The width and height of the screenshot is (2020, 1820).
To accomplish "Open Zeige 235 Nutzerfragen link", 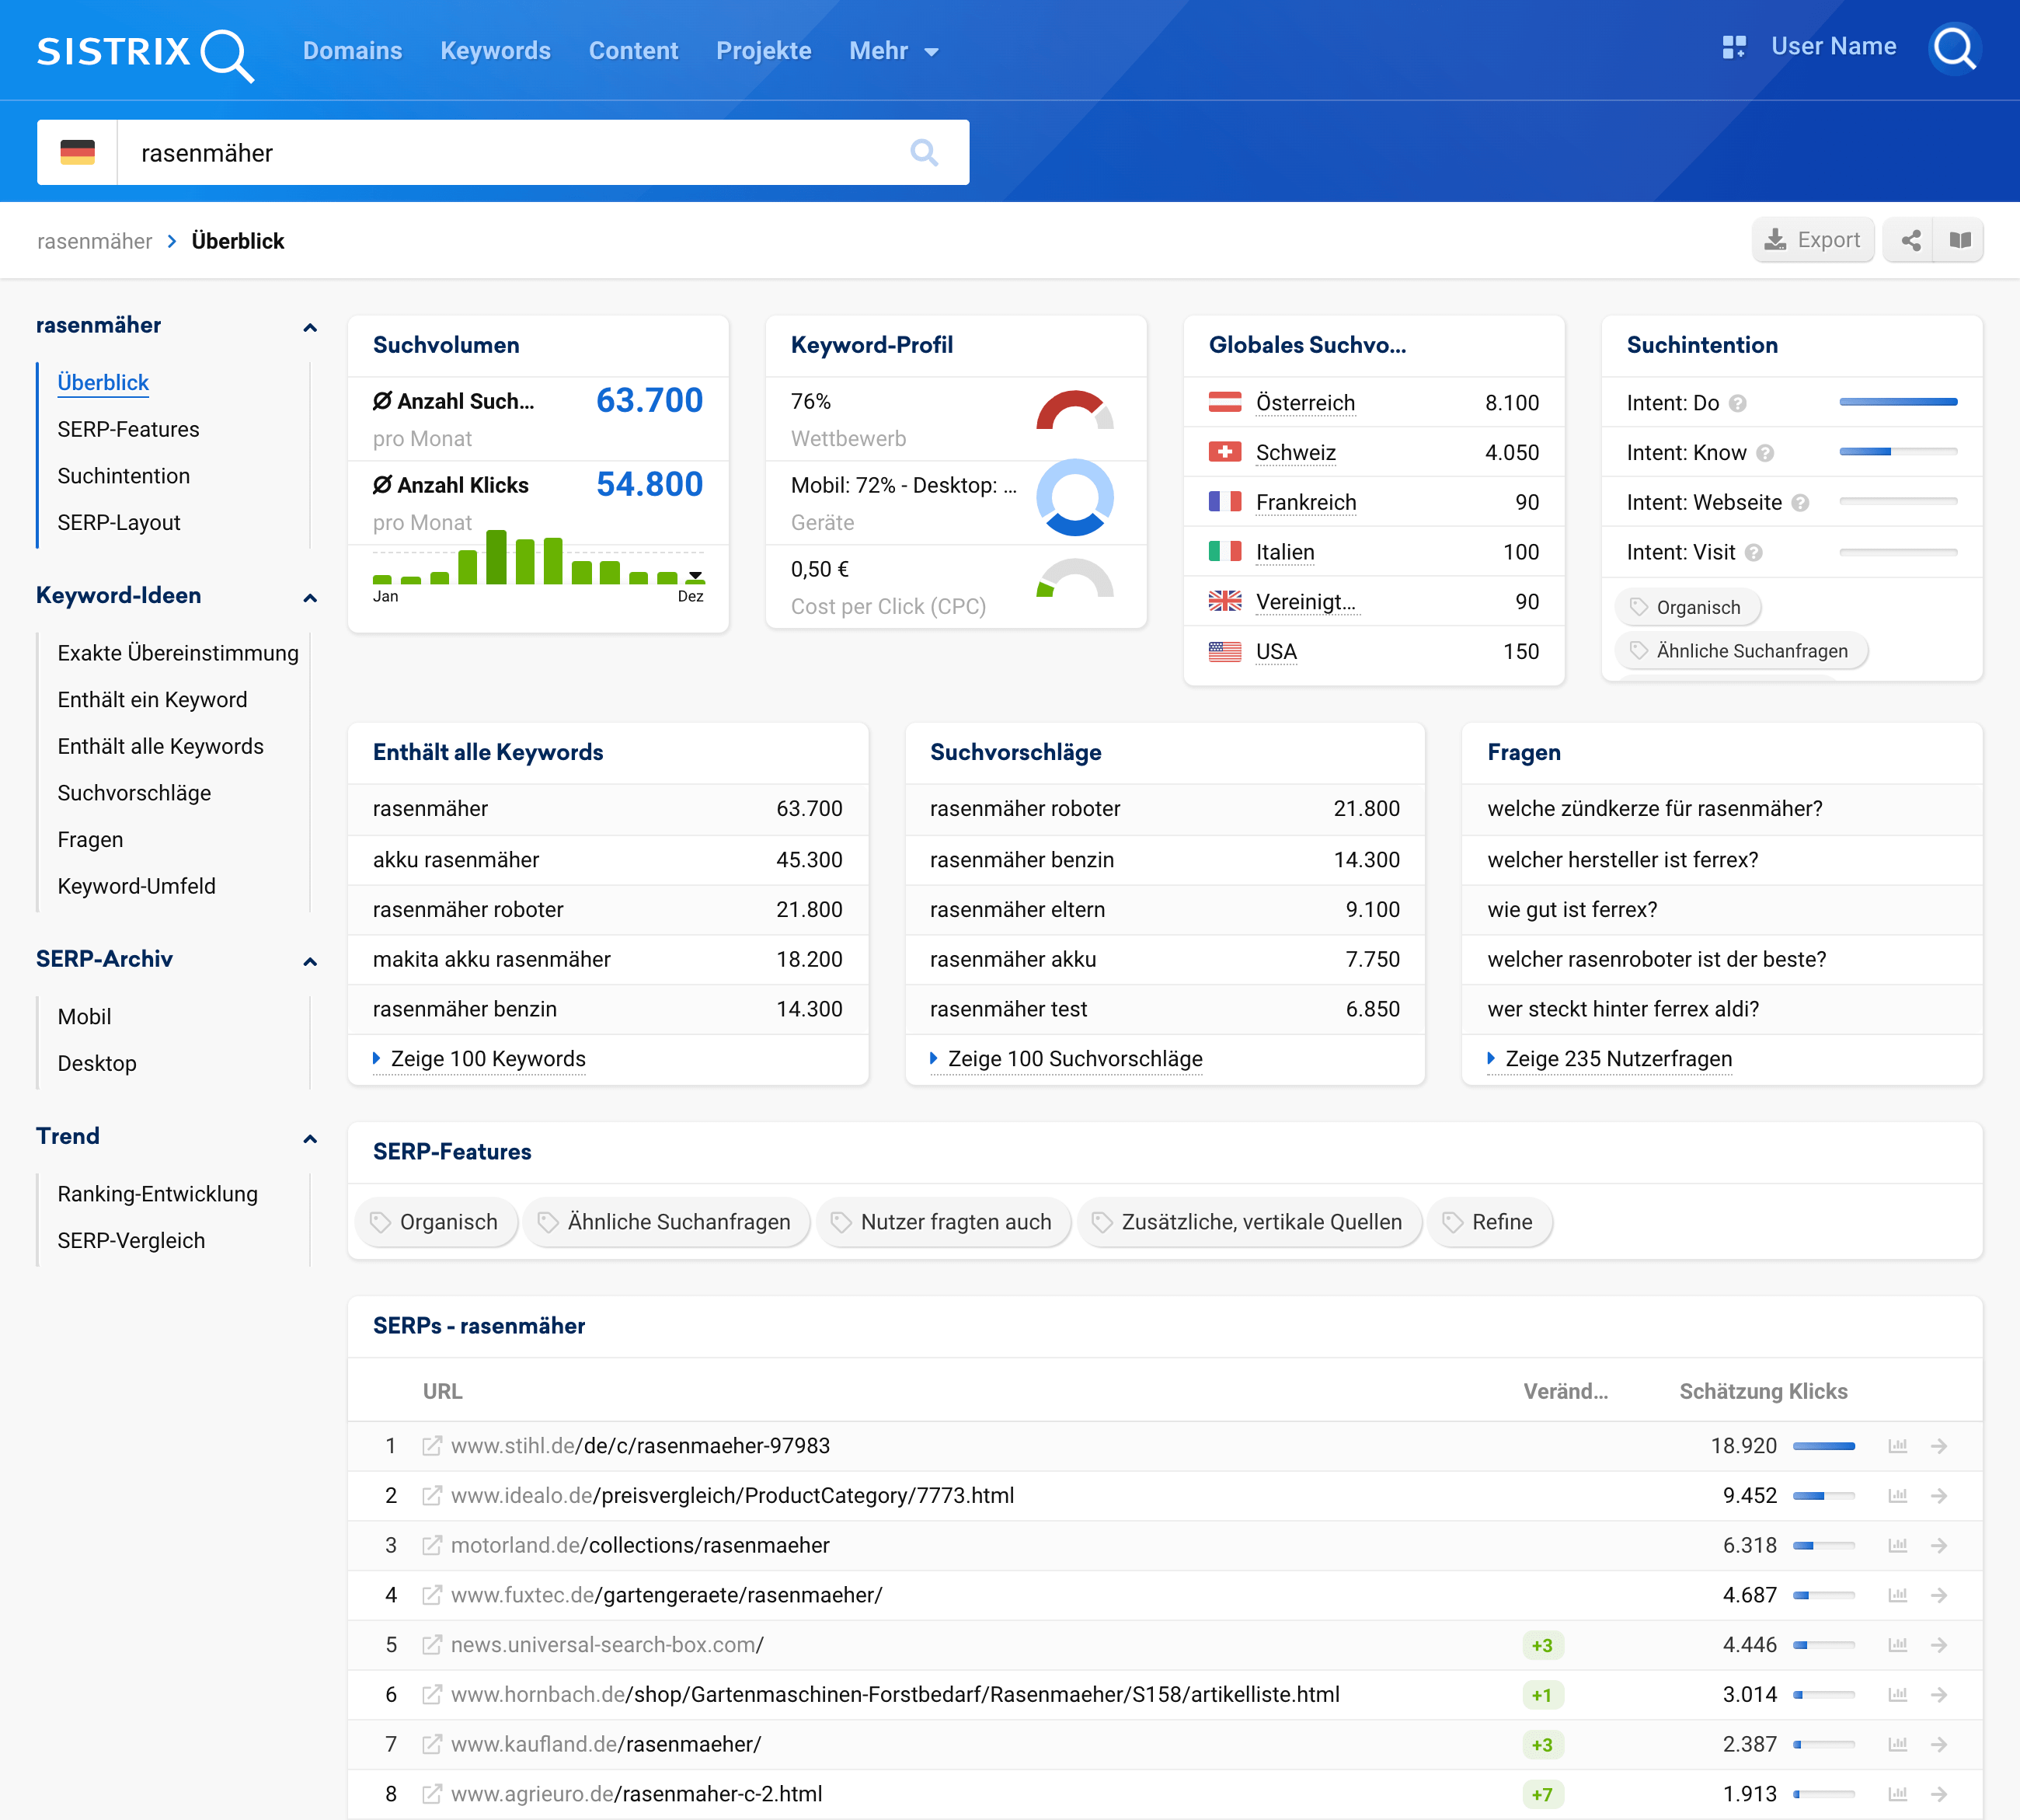I will pyautogui.click(x=1618, y=1059).
